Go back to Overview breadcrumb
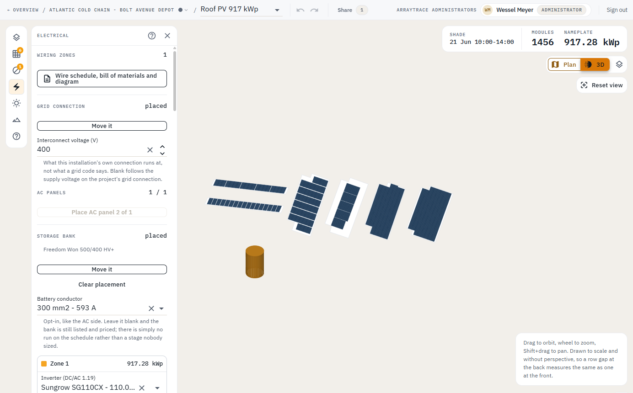Image resolution: width=633 pixels, height=393 pixels. click(23, 10)
